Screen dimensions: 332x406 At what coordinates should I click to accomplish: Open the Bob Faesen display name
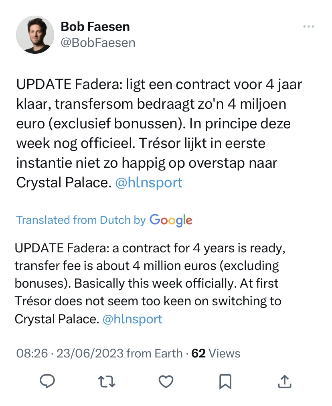click(95, 27)
